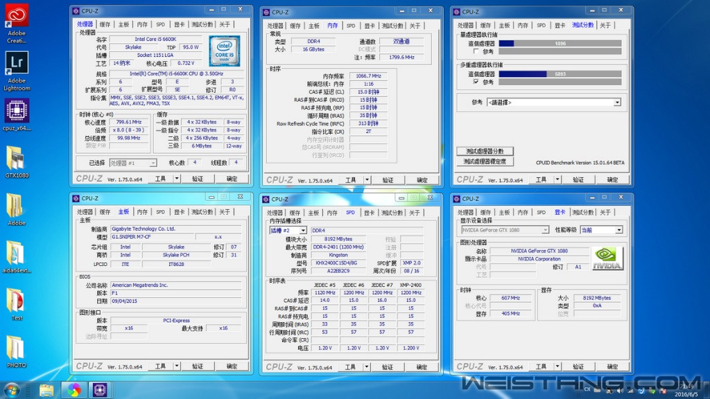This screenshot has height=399, width=710.
Task: Click the title bar icon of the GTX 1080 window
Action: (x=456, y=199)
